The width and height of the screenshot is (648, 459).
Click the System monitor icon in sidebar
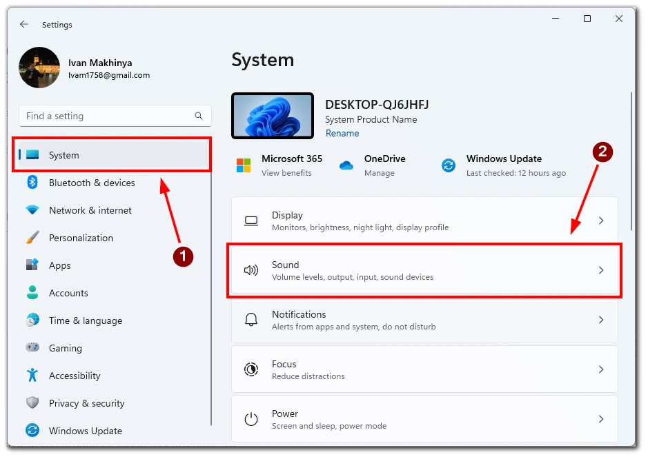[x=32, y=155]
